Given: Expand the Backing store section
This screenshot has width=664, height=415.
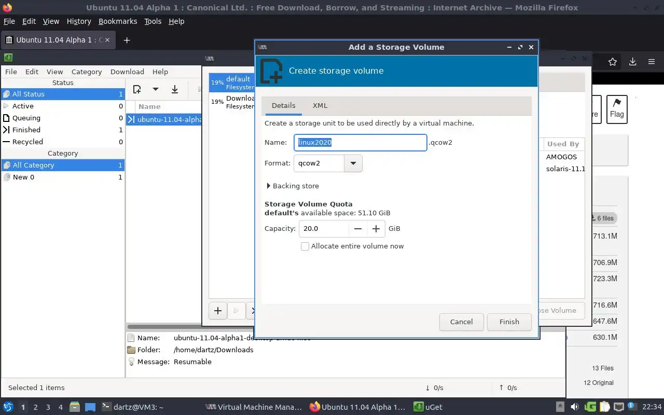Looking at the screenshot, I should [293, 186].
